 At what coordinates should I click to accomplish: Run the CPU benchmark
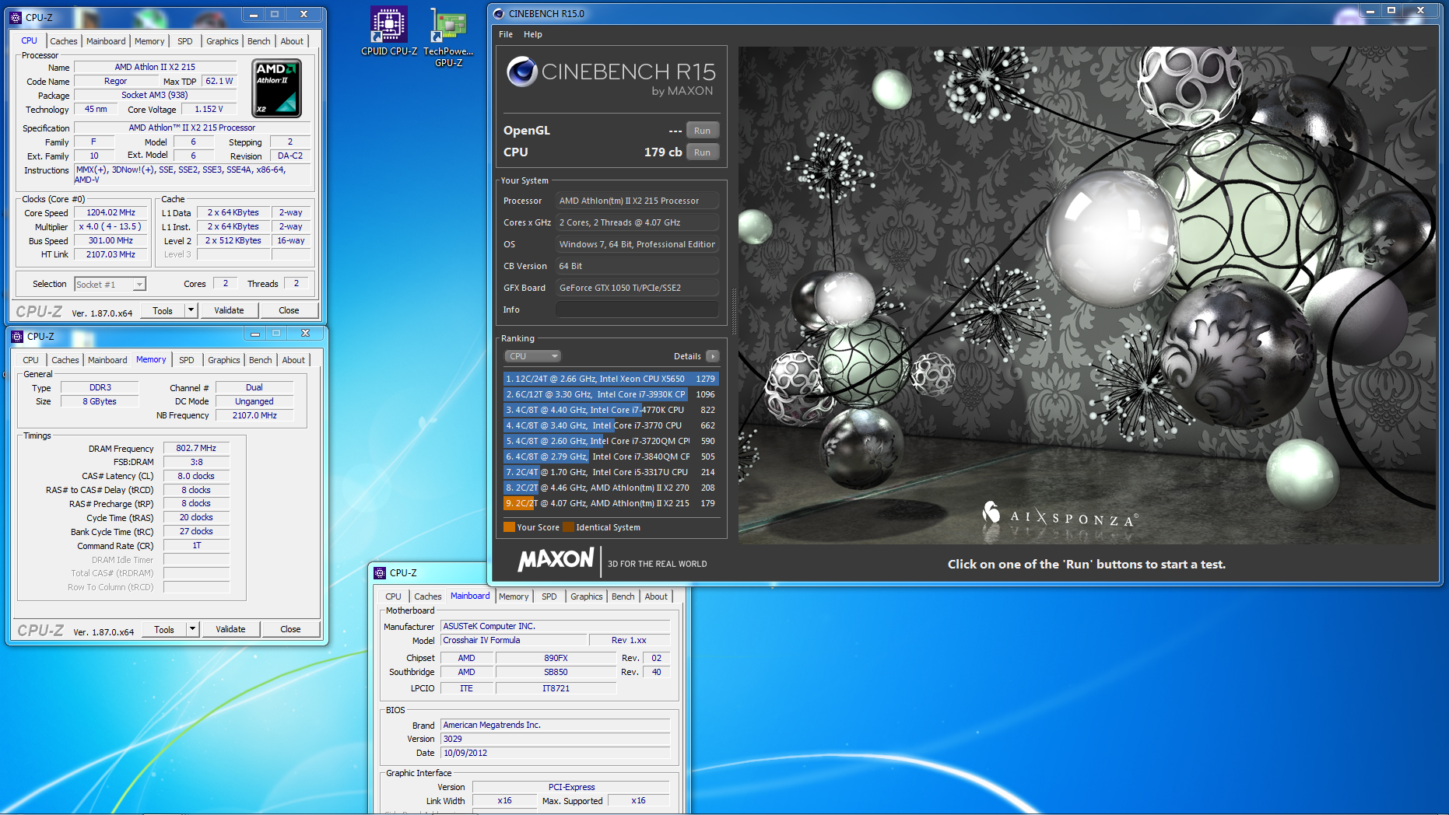pos(702,152)
